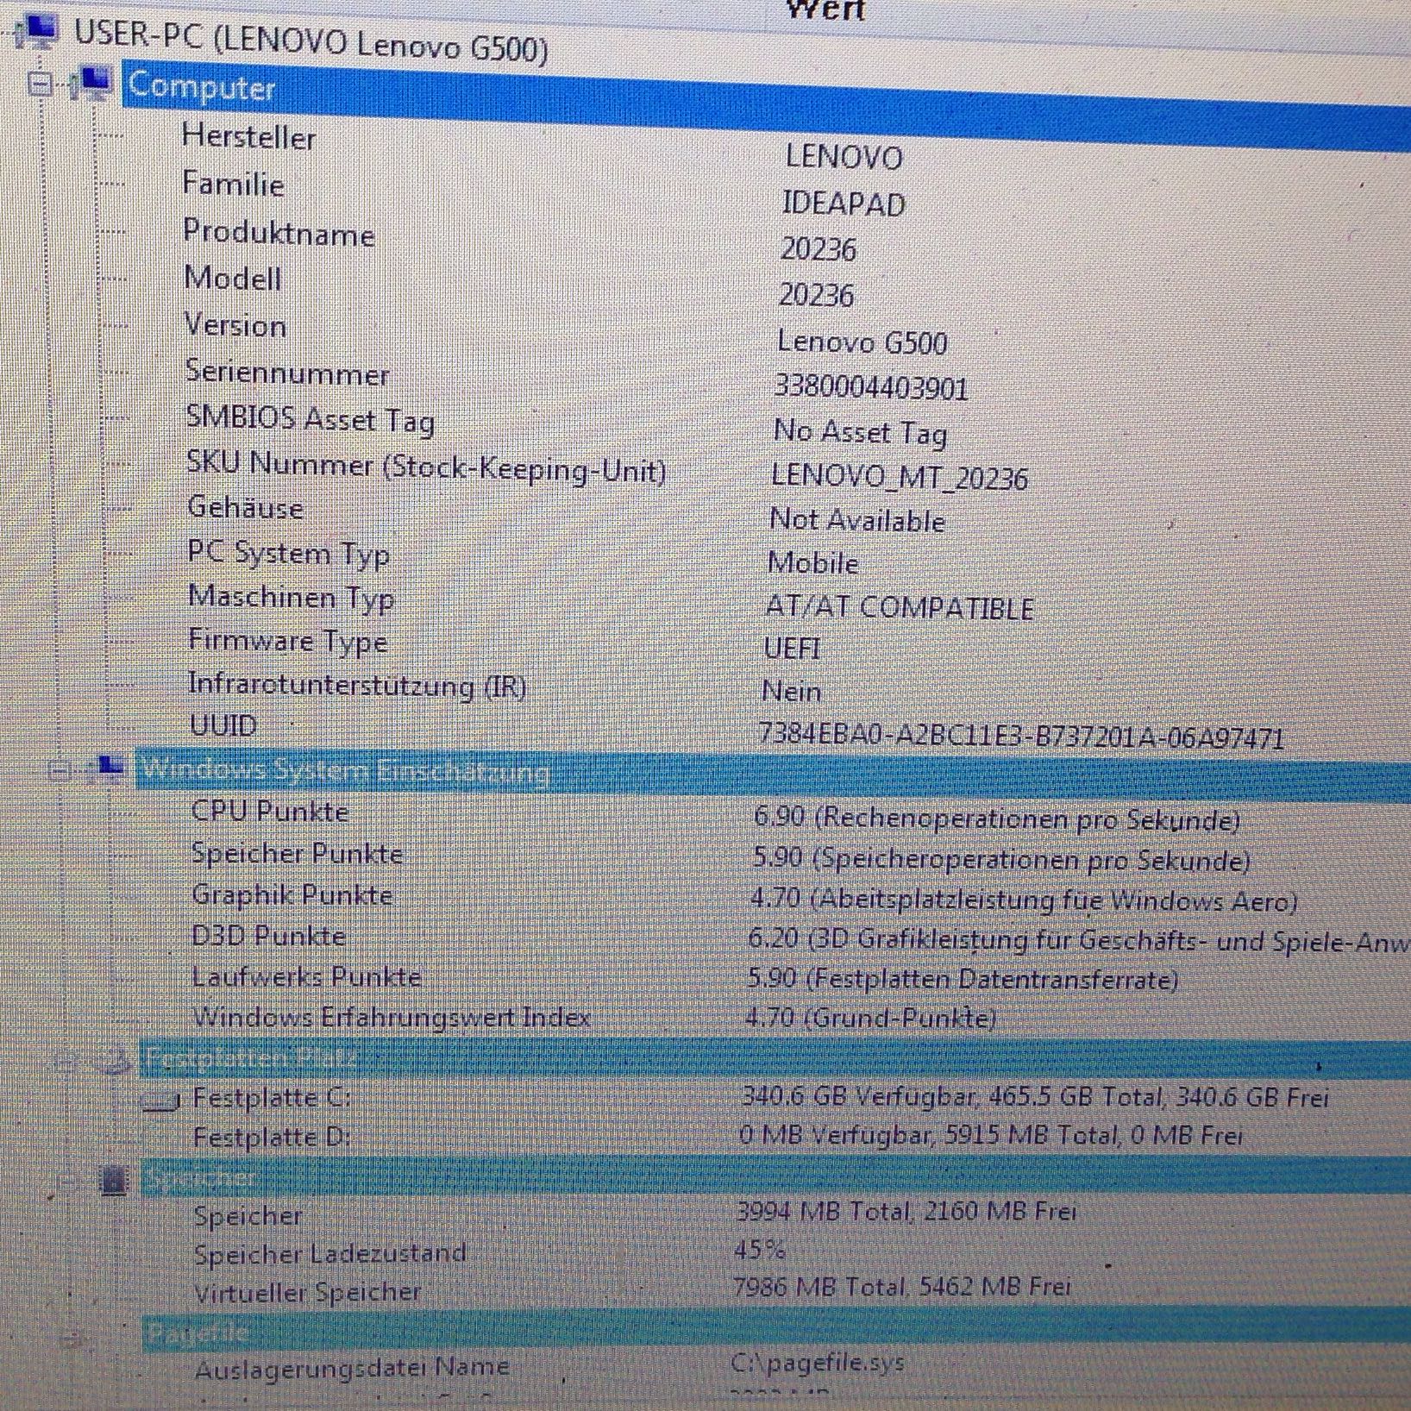
Task: Collapse the Festplatten Platz section
Action: pyautogui.click(x=66, y=1060)
